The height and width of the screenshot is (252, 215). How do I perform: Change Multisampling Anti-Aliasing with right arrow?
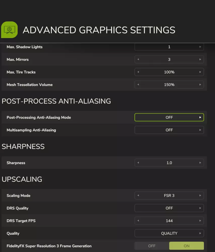[200, 130]
